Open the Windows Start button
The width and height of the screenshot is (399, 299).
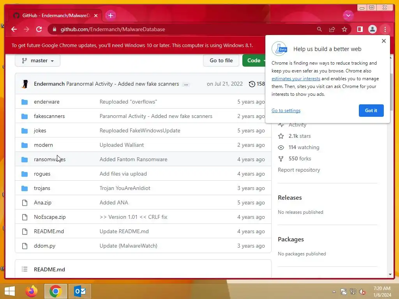pos(10,291)
